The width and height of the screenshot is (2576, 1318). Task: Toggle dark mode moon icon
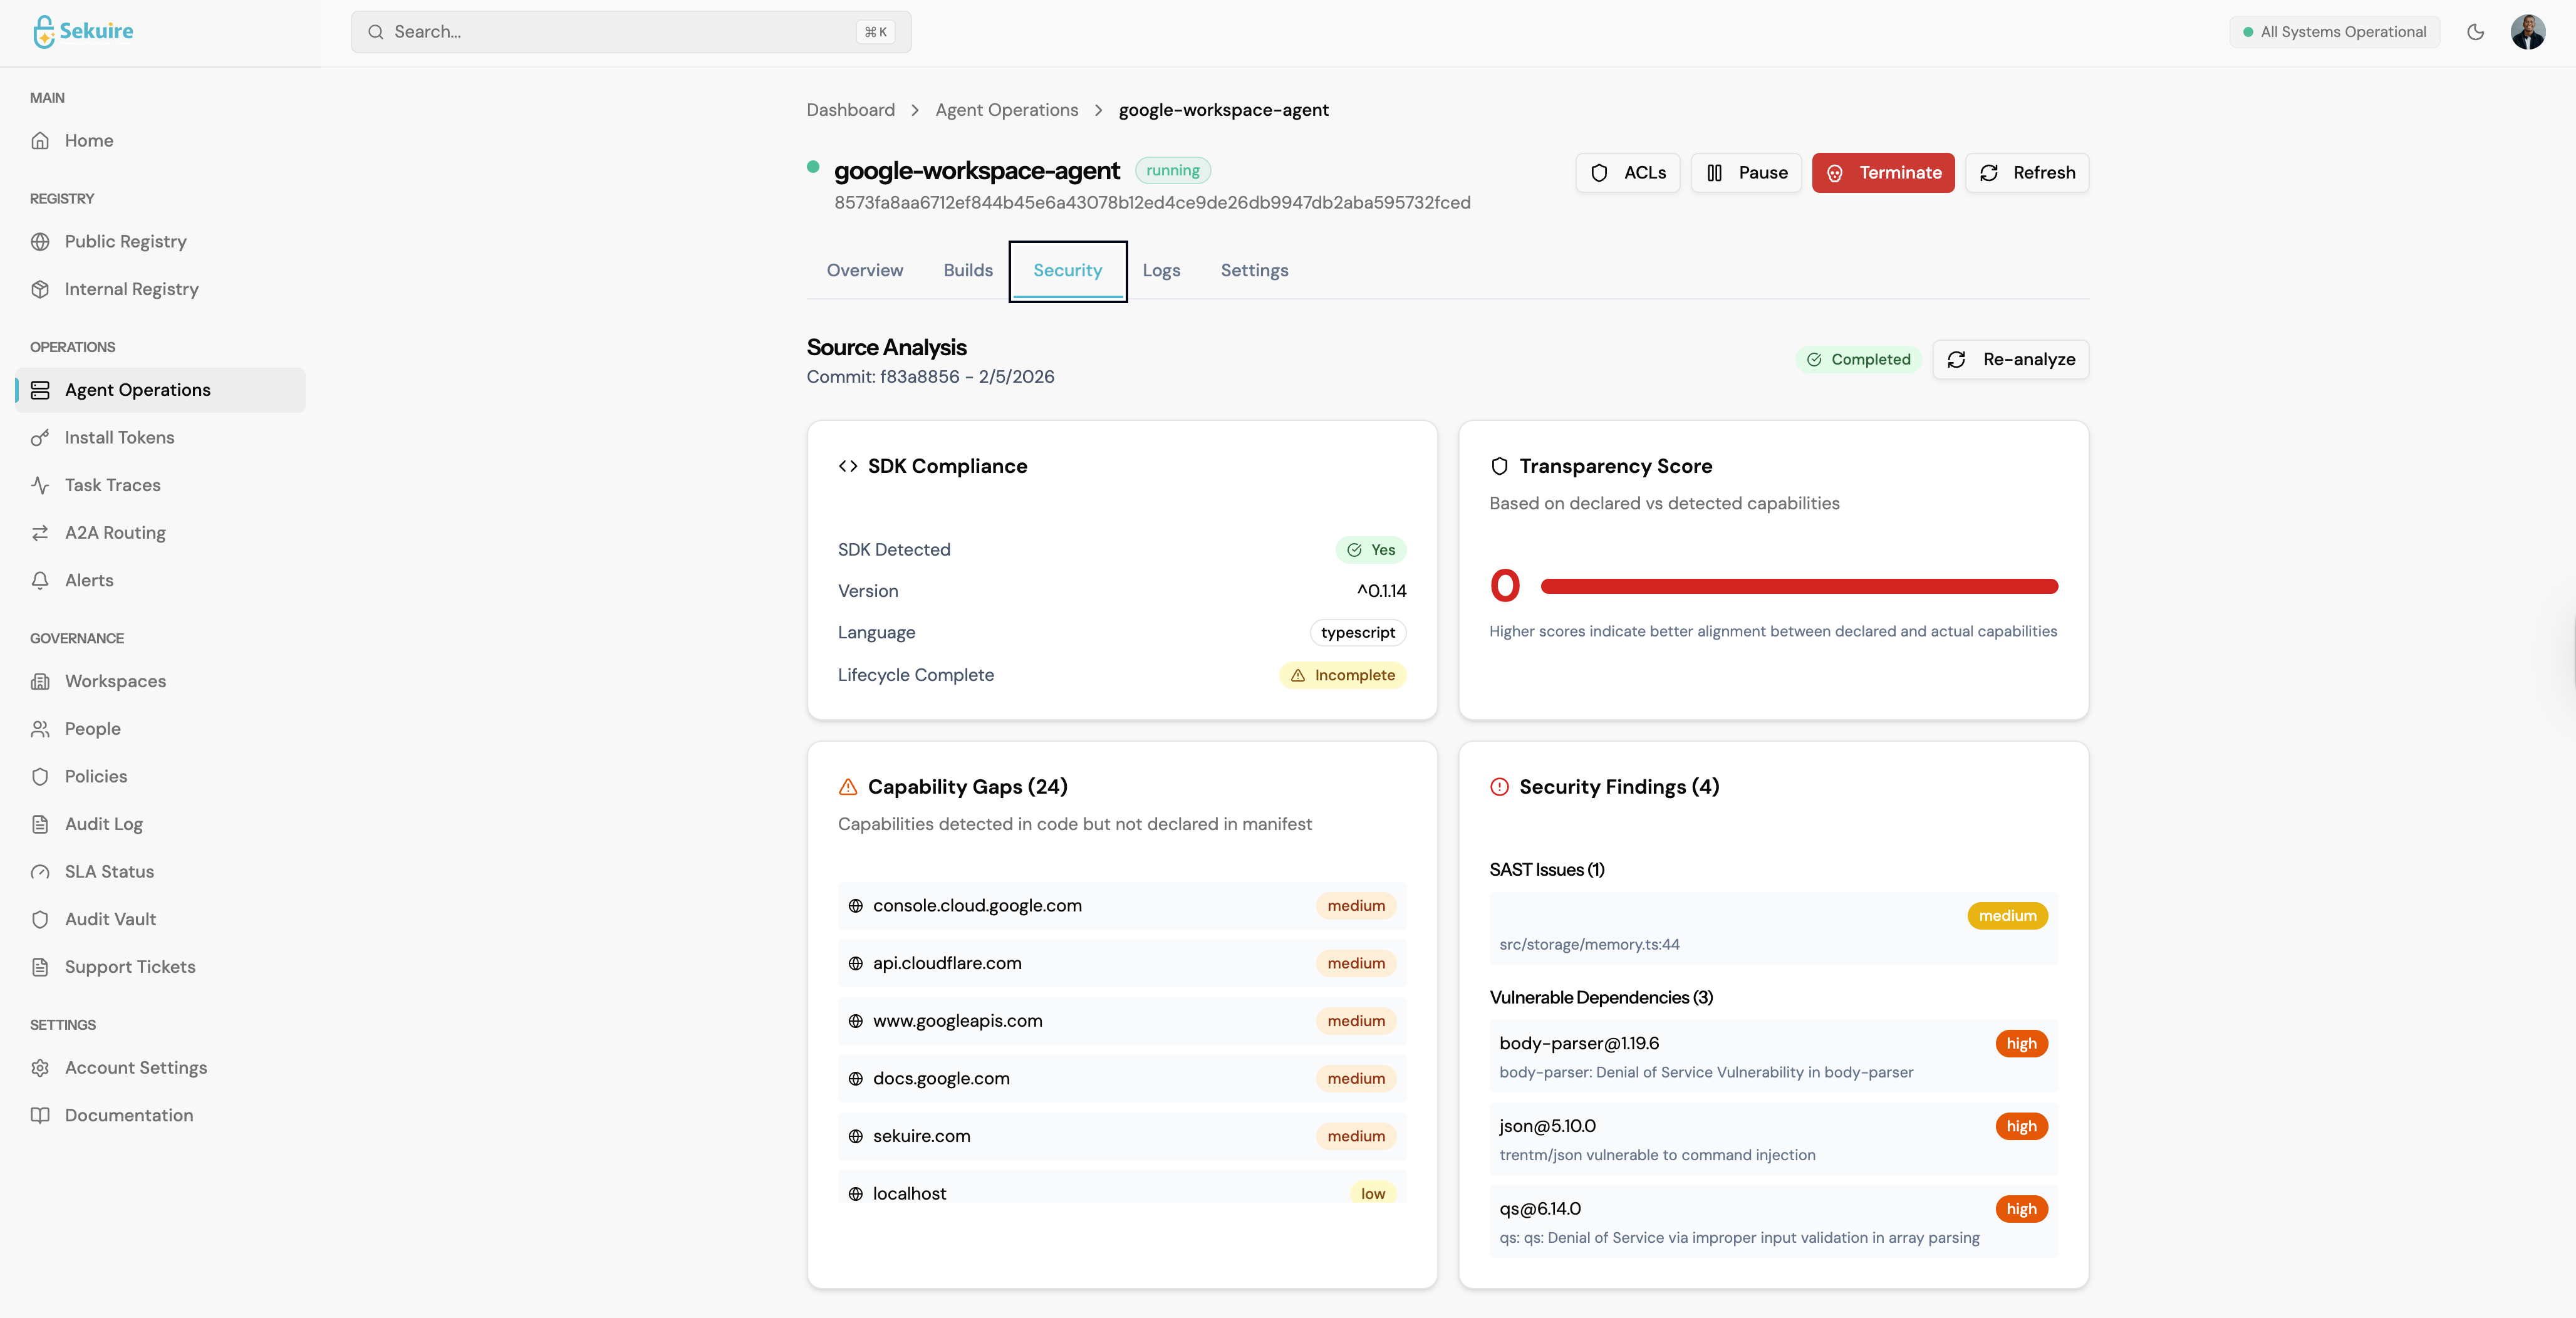pos(2475,32)
